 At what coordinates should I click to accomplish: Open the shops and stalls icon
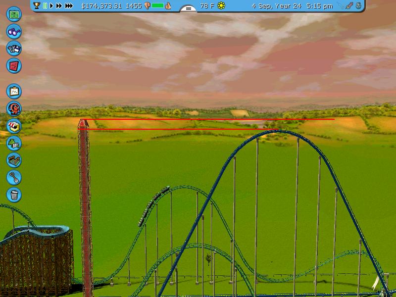tap(14, 126)
